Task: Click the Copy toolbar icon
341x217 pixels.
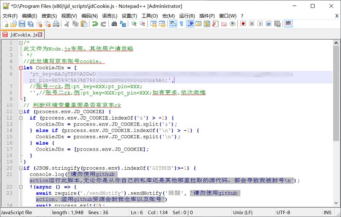Action: 75,24
